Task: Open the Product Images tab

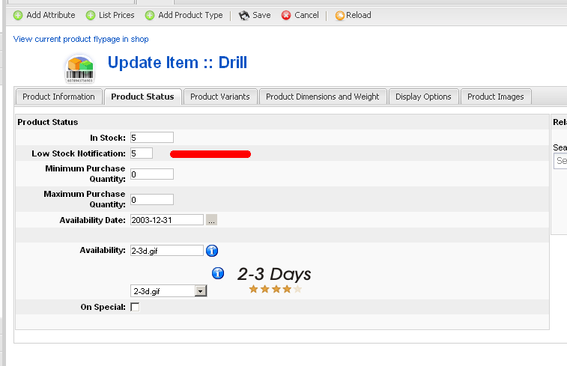Action: (x=495, y=97)
